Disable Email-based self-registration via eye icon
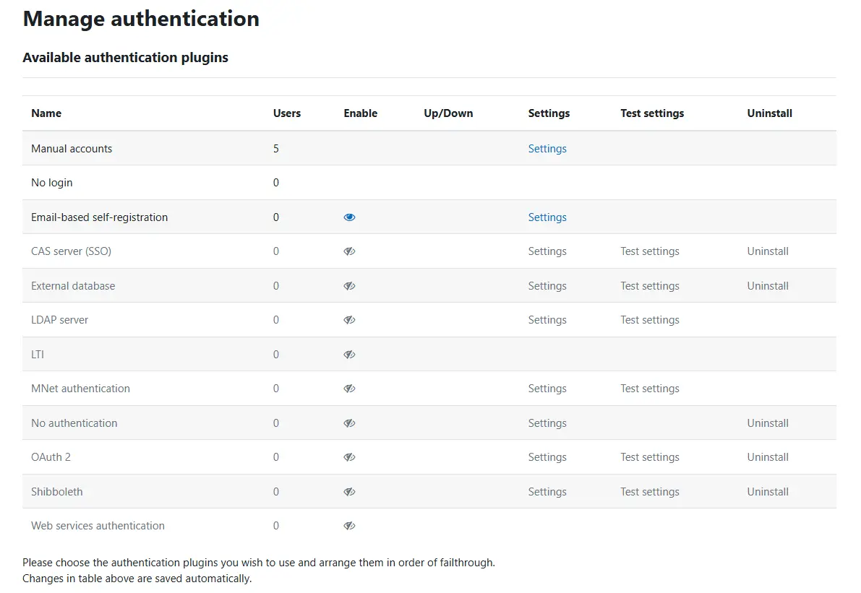Image resolution: width=861 pixels, height=593 pixels. (x=349, y=217)
